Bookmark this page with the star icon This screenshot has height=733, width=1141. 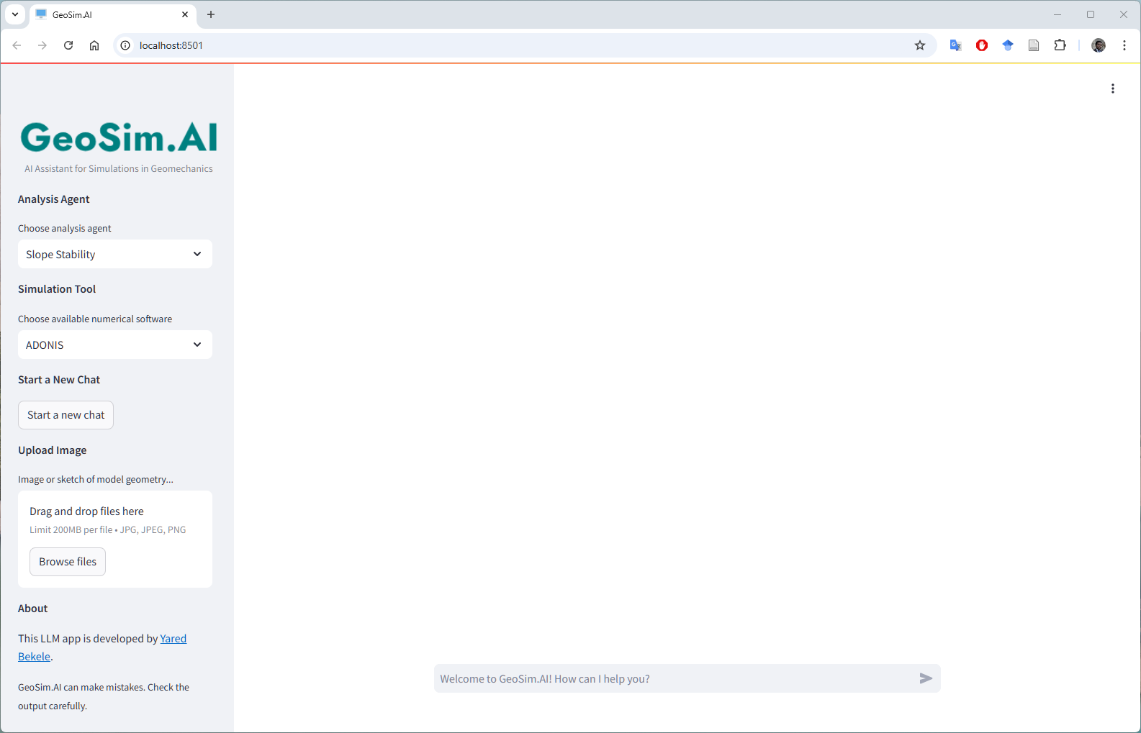(x=920, y=45)
